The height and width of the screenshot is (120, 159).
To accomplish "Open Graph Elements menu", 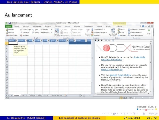I will pos(135,32).
